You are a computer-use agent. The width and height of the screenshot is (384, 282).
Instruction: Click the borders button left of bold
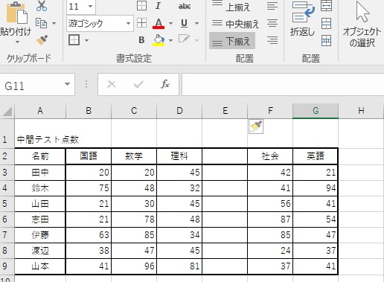pyautogui.click(x=74, y=39)
